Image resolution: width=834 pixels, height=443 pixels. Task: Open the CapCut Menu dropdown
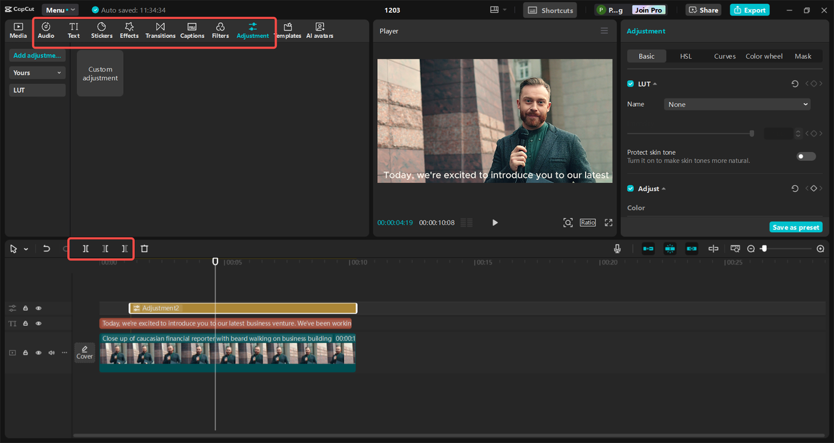pos(60,10)
